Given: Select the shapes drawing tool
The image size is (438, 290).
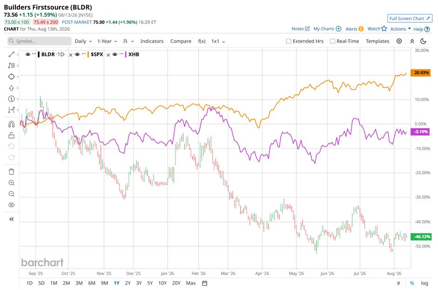Looking at the screenshot, I should pyautogui.click(x=12, y=76).
